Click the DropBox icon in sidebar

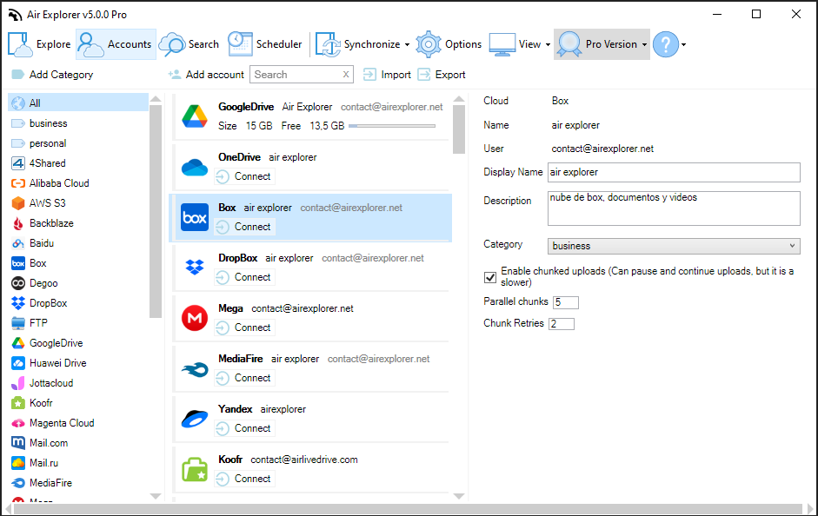tap(18, 303)
